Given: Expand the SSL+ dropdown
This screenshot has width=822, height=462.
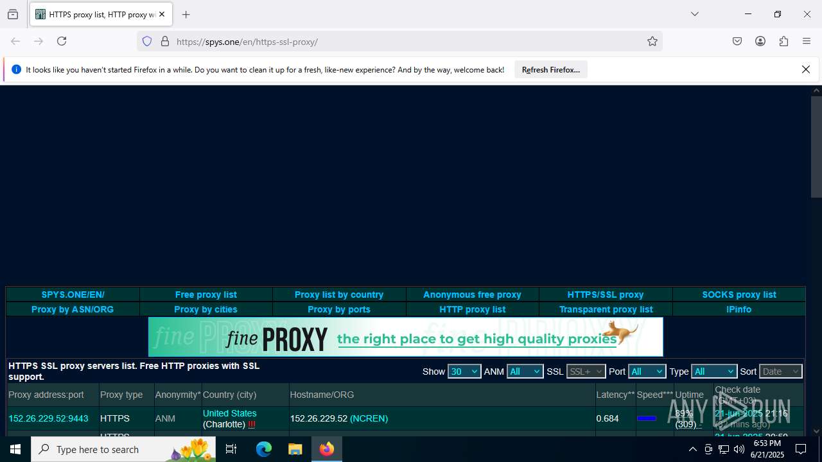Looking at the screenshot, I should (x=586, y=372).
